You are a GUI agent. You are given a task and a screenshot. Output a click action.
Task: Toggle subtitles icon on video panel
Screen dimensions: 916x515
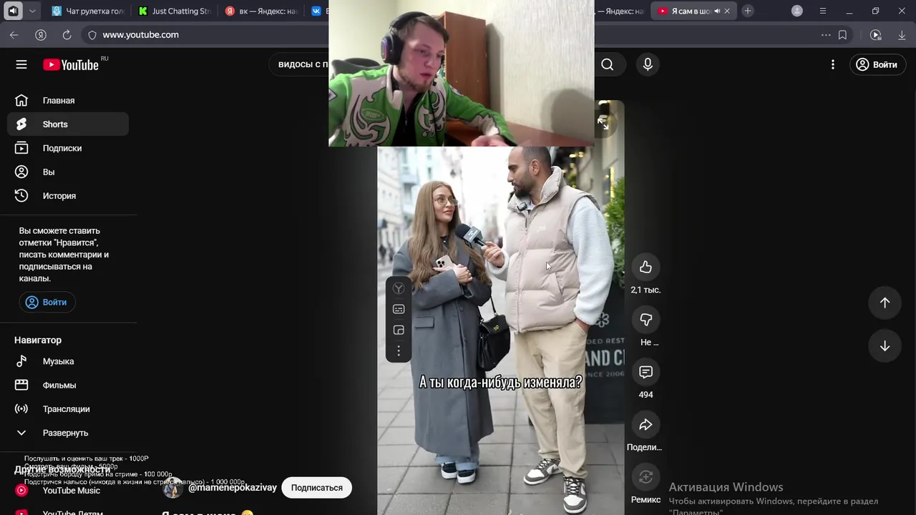[399, 309]
